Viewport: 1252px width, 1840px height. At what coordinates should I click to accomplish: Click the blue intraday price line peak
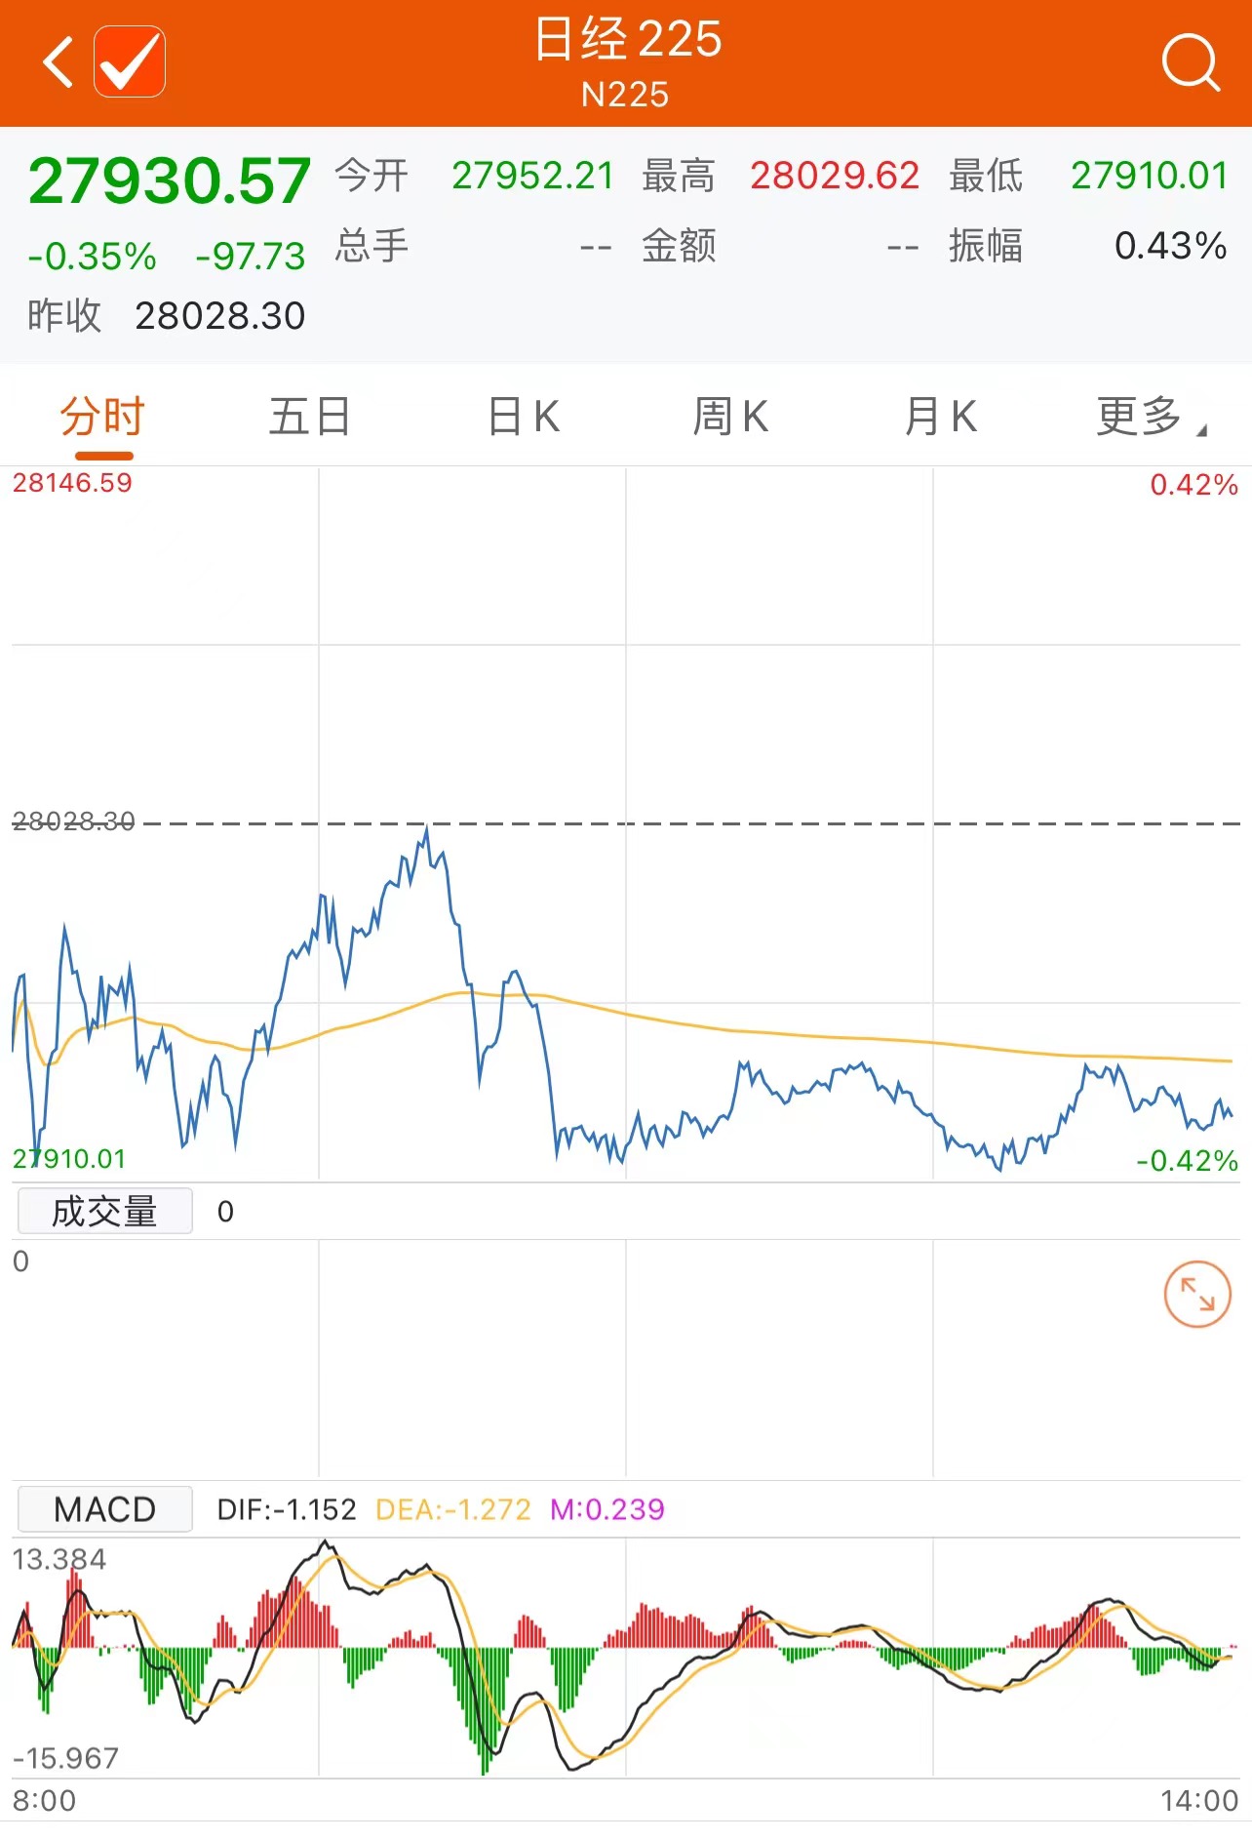pos(426,832)
